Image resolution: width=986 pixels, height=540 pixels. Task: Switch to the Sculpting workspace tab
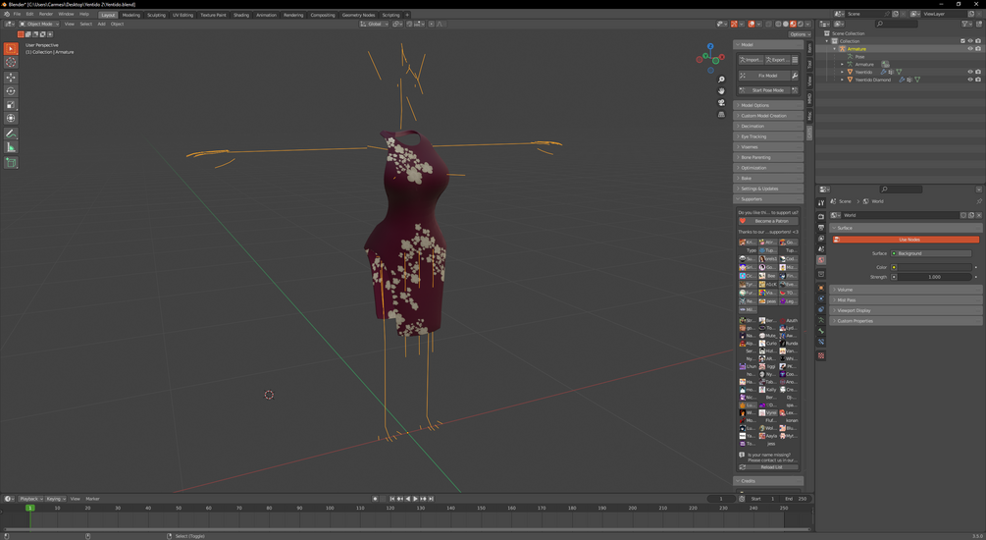156,15
